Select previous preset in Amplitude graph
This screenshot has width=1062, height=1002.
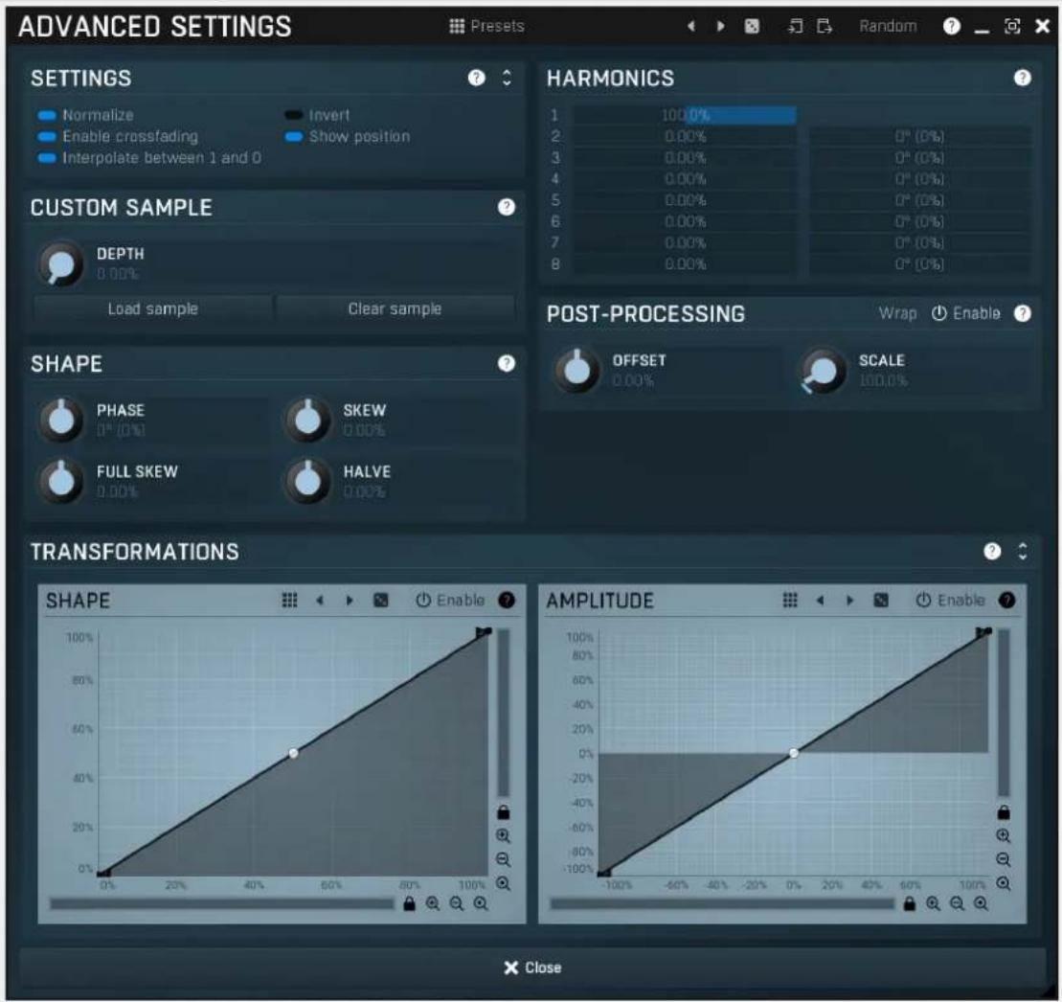coord(821,600)
